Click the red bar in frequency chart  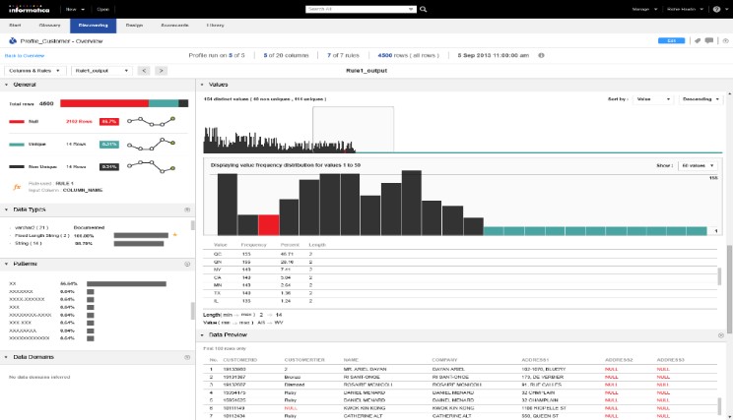tap(268, 226)
